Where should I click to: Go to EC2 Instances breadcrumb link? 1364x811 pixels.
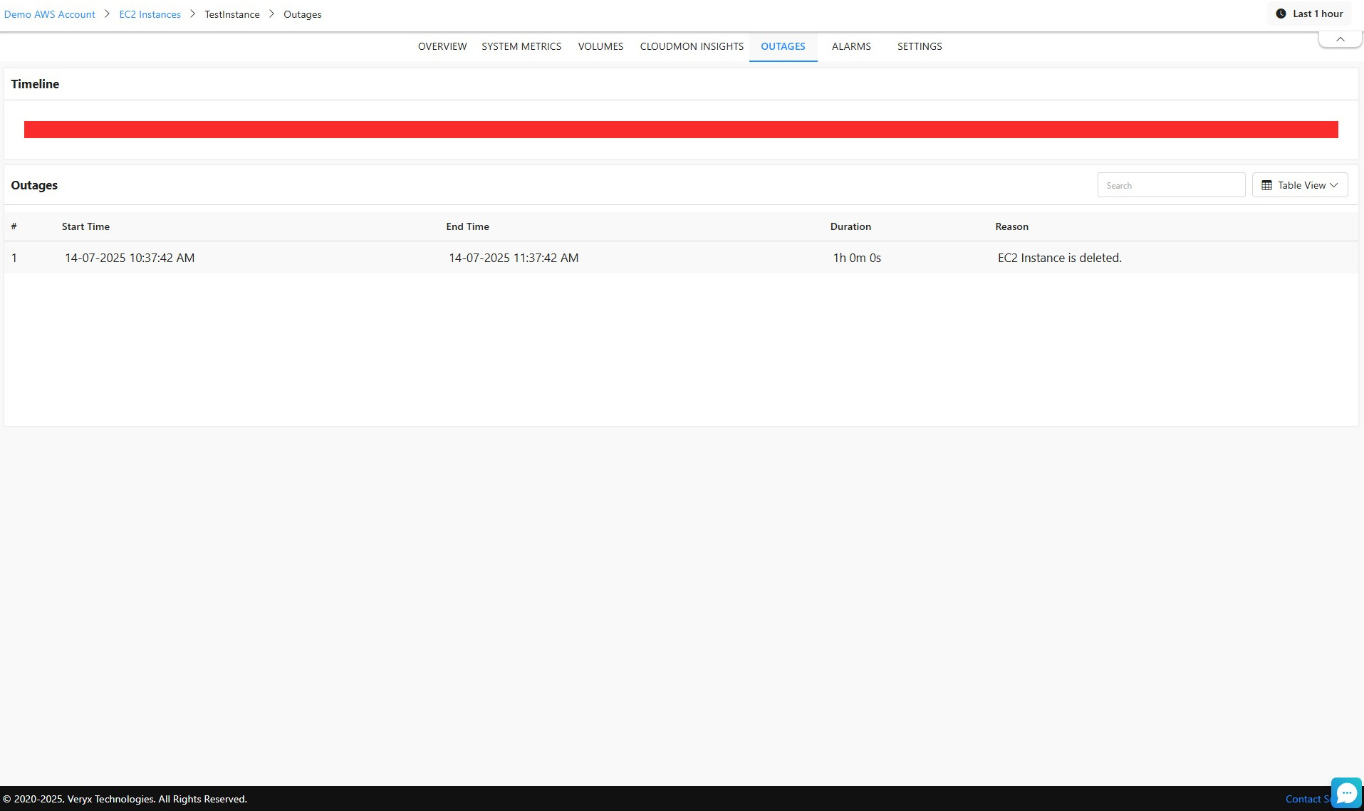point(150,14)
